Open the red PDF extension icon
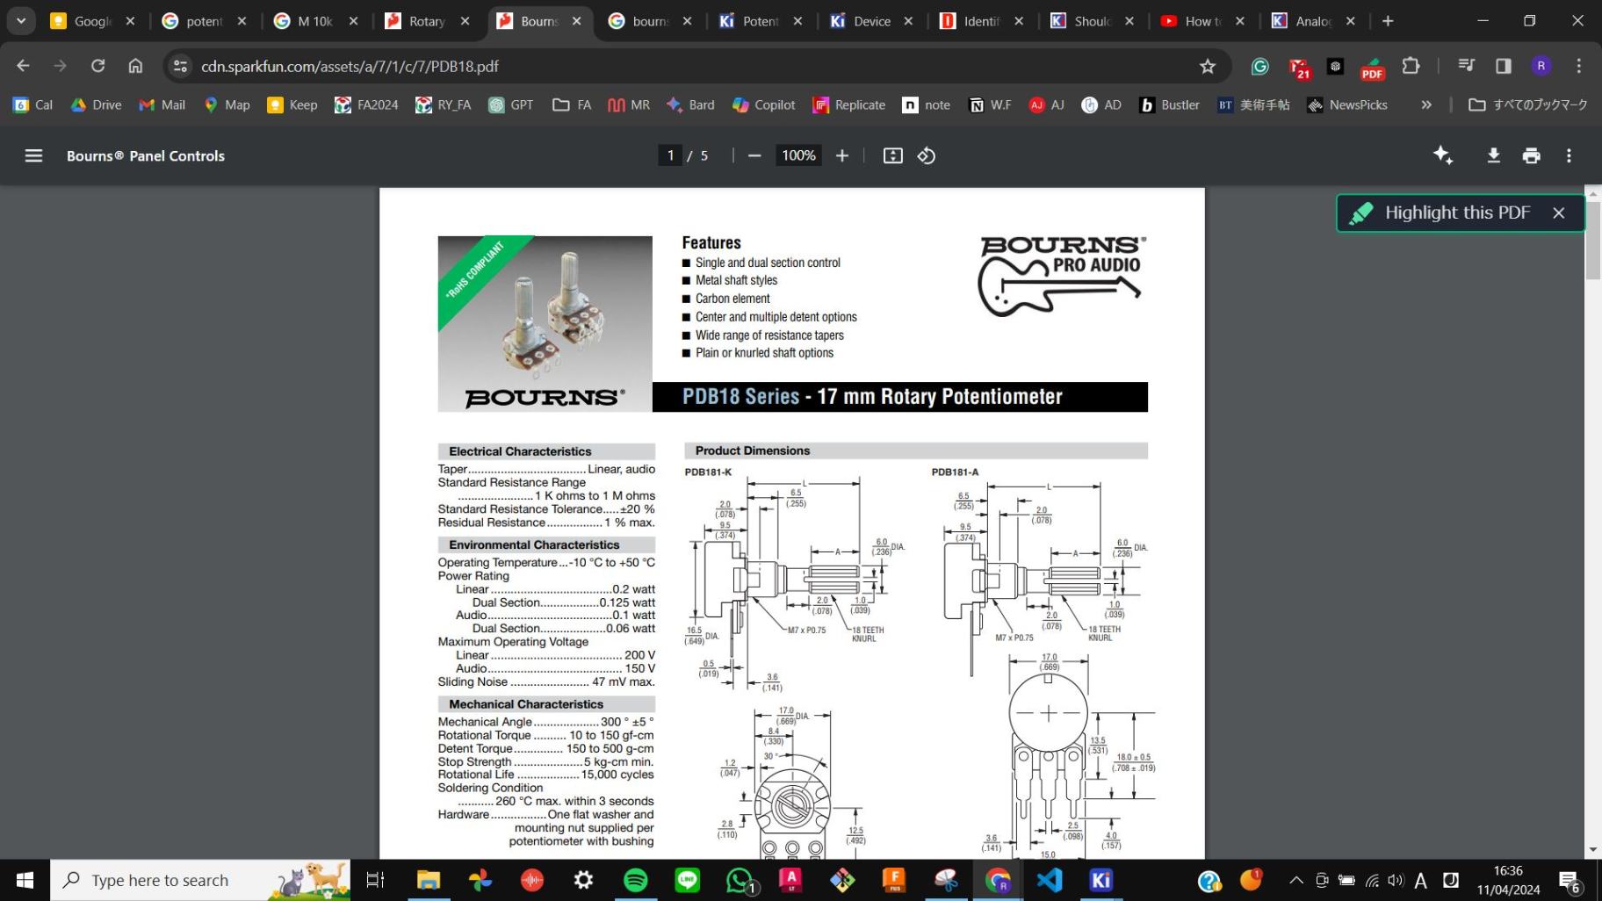1602x901 pixels. tap(1372, 67)
